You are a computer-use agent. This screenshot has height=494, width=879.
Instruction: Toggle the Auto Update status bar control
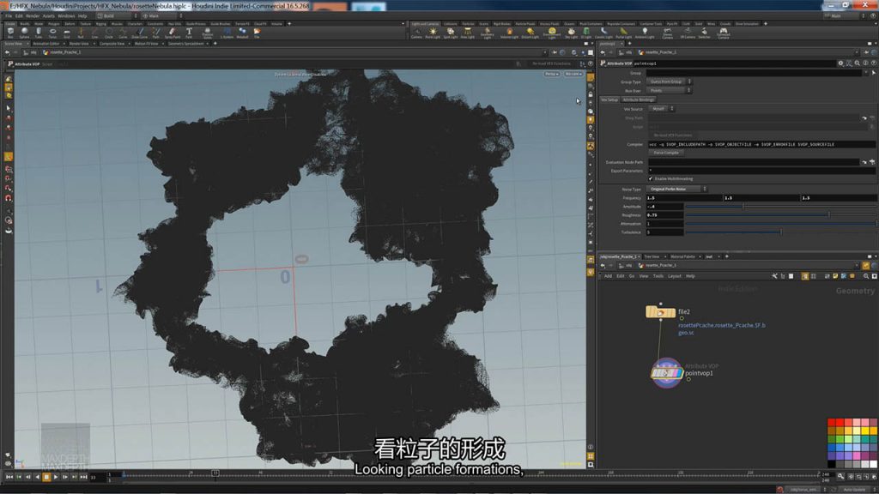[x=854, y=490]
